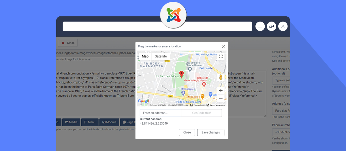This screenshot has height=151, width=346.
Task: Click the image path field in background
Action: [96, 53]
